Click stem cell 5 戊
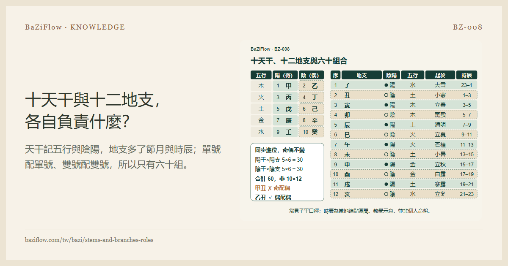This screenshot has height=266, width=508. (x=285, y=109)
